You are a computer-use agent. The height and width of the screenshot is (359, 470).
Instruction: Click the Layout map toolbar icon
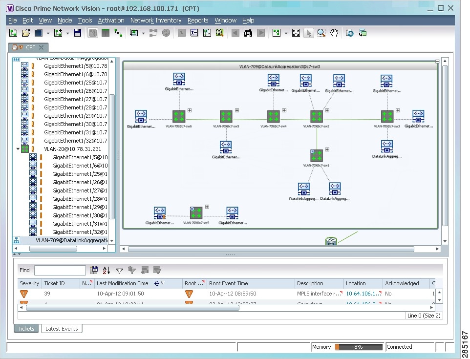(277, 33)
